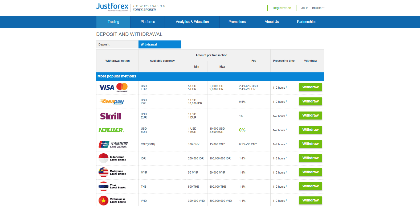Click the Thai Local Banks flag icon
420x206 pixels.
pyautogui.click(x=104, y=187)
